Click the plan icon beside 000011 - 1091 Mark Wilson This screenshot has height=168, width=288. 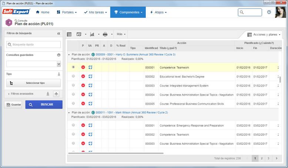click(93, 113)
